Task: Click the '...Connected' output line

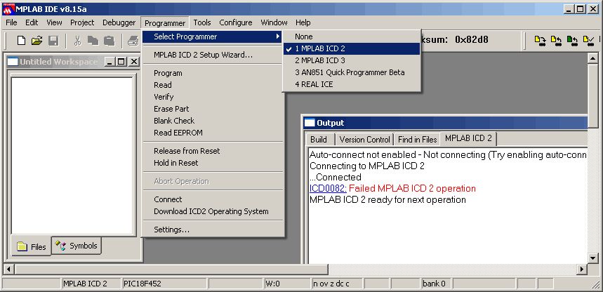Action: pyautogui.click(x=336, y=178)
